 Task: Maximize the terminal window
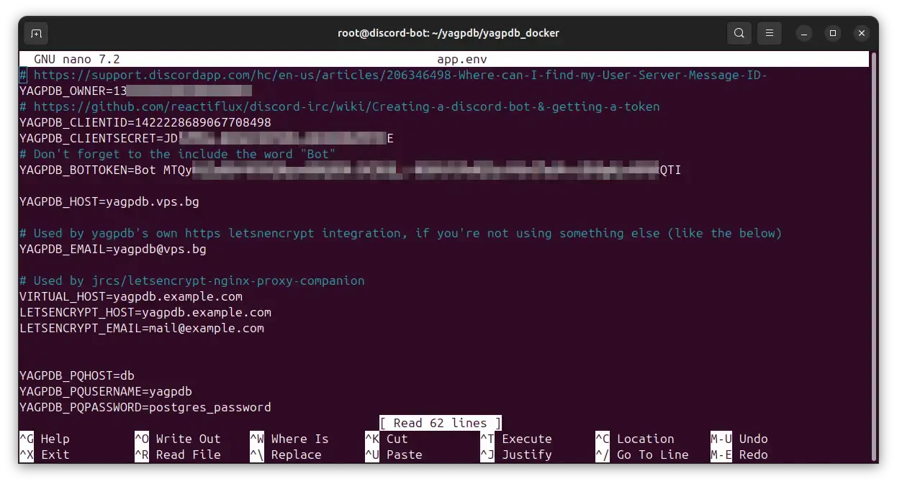click(x=833, y=33)
